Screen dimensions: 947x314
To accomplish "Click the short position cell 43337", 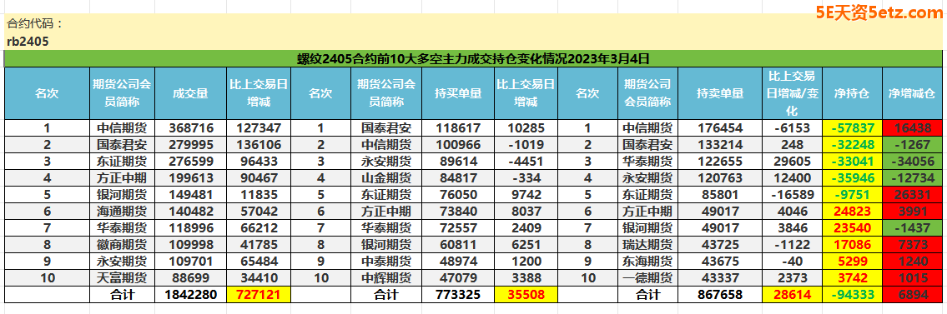I will pos(719,278).
